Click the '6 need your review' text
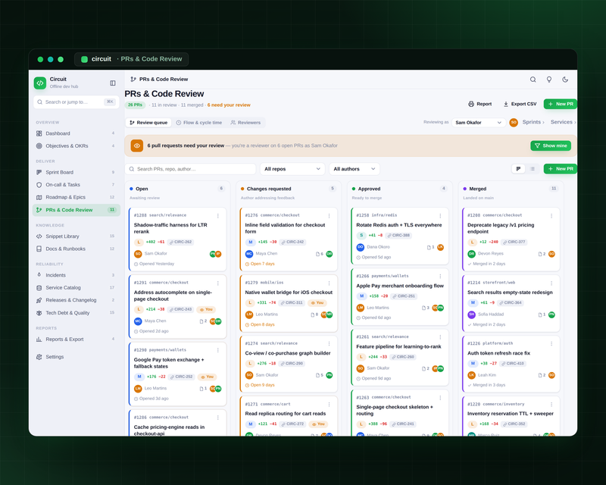The image size is (606, 485). click(x=229, y=105)
